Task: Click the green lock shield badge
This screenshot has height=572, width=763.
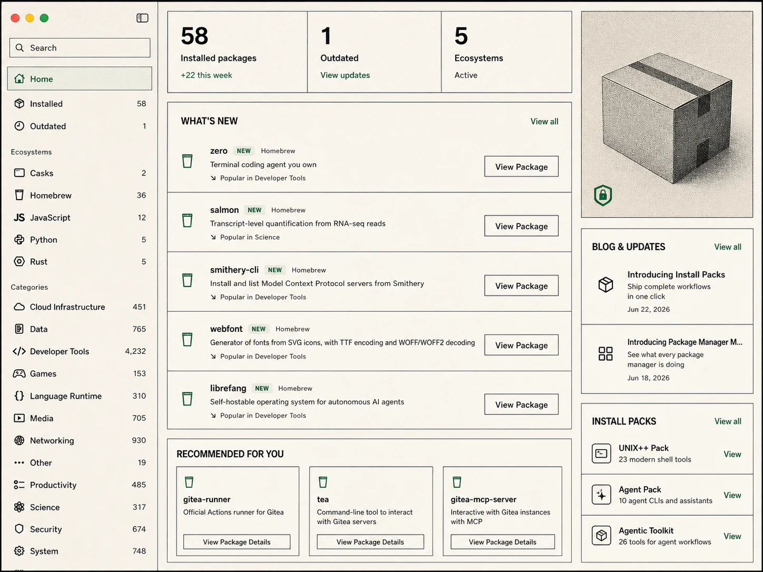Action: click(x=603, y=195)
